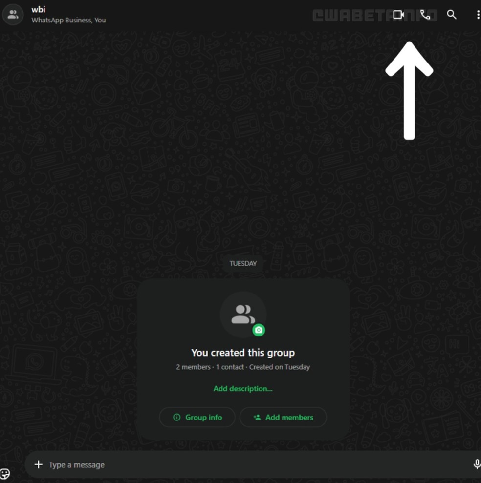The width and height of the screenshot is (481, 483).
Task: Click the microphone to record a voice message
Action: 477,464
